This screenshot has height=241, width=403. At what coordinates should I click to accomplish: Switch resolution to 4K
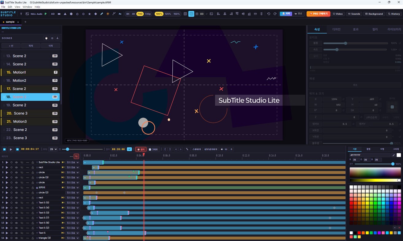[x=133, y=14]
